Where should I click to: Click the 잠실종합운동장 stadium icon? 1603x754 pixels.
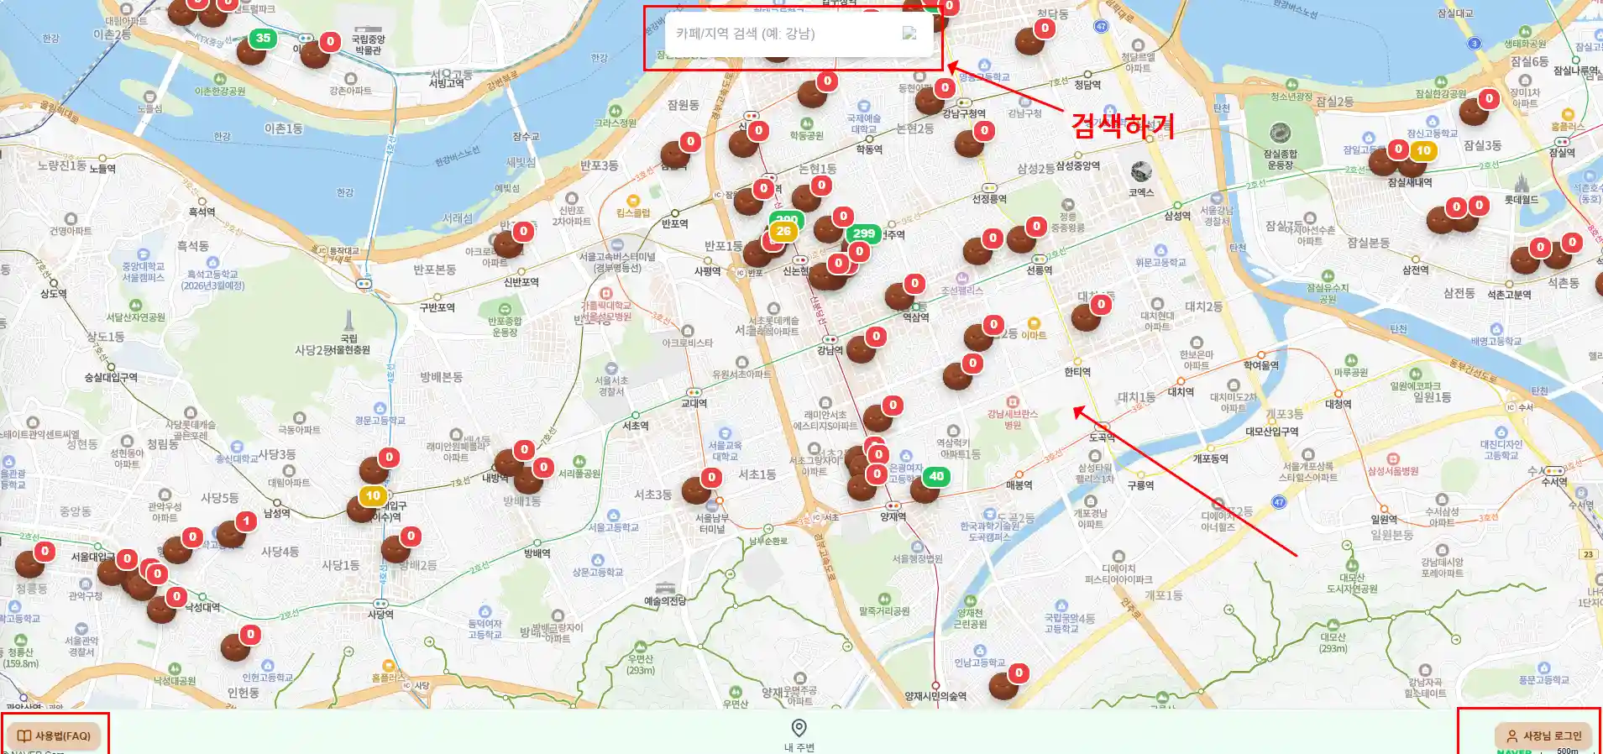click(1280, 133)
